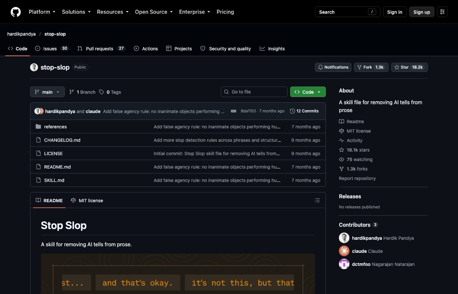458x294 pixels.
Task: Expand the Open Source menu
Action: point(154,12)
